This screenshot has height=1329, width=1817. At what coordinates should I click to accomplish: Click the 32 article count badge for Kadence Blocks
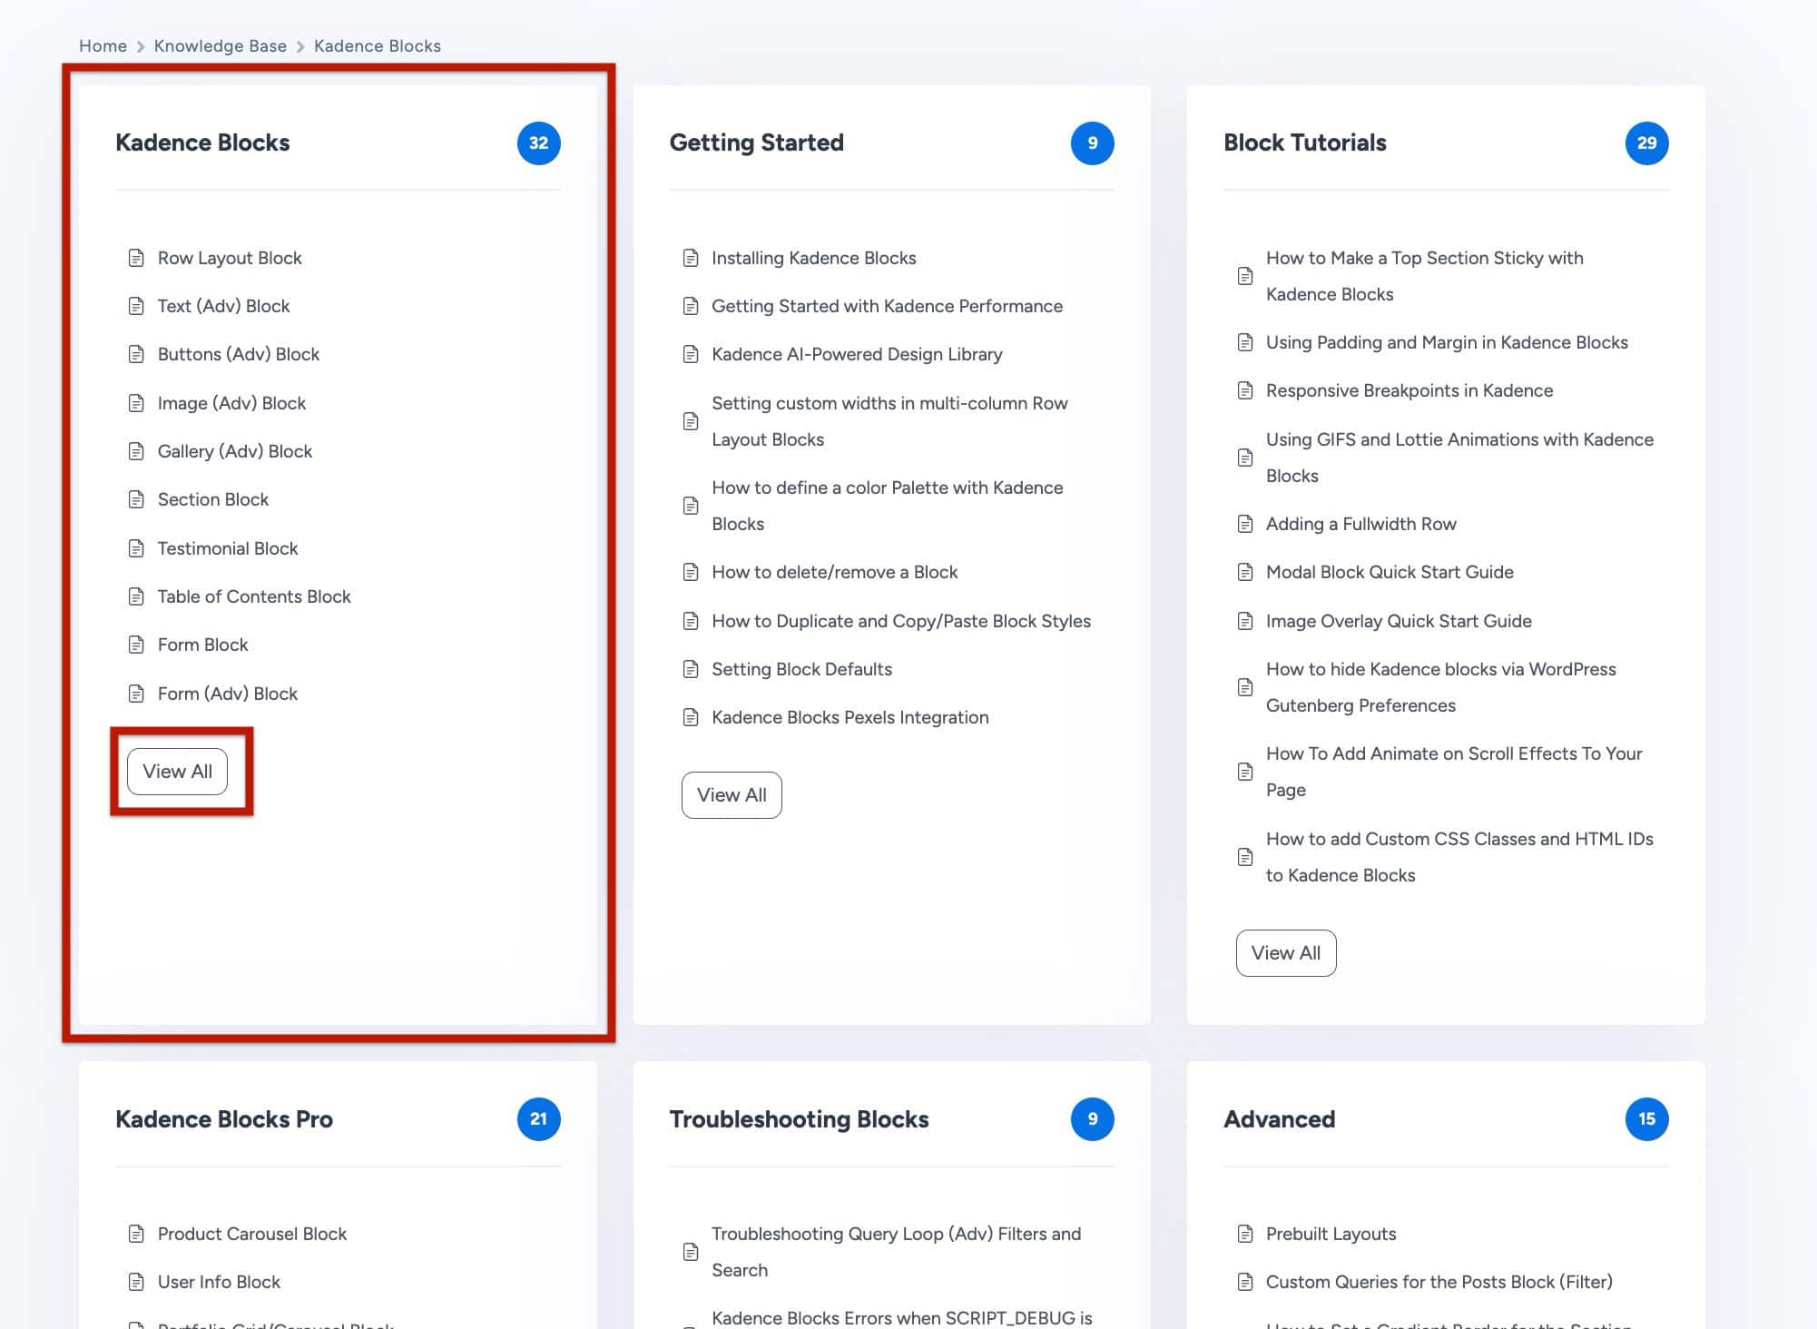[539, 143]
